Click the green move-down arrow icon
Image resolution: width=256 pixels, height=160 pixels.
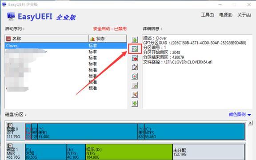[x=135, y=104]
